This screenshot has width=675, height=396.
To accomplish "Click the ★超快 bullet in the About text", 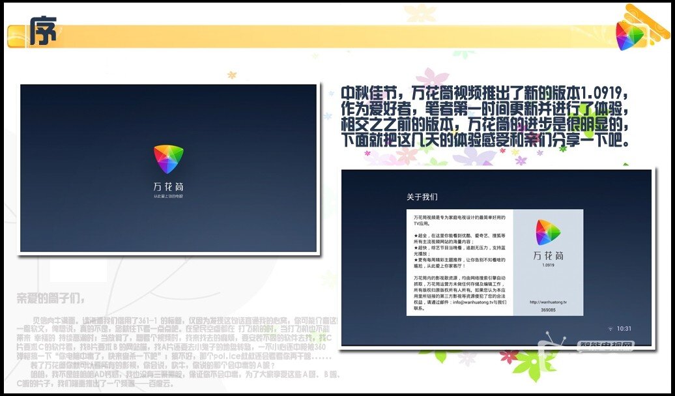I will 459,251.
